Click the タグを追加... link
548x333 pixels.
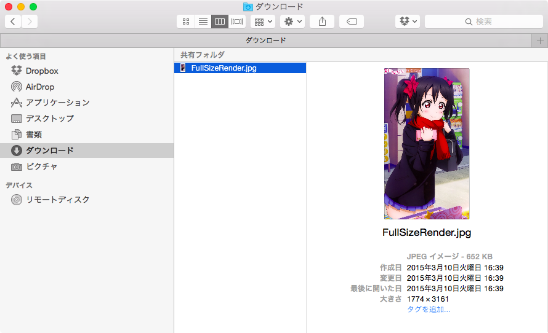click(429, 309)
